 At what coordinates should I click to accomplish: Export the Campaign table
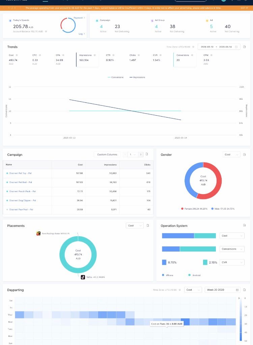point(147,154)
